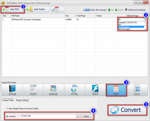150x121 pixels.
Task: Open the title bar dropdown arrow menu
Action: 136,2
